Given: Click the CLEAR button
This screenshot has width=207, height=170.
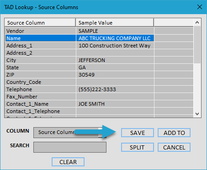Looking at the screenshot, I should 68,162.
